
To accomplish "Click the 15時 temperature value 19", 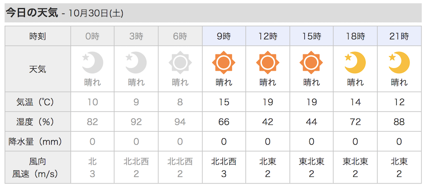I will (312, 102).
